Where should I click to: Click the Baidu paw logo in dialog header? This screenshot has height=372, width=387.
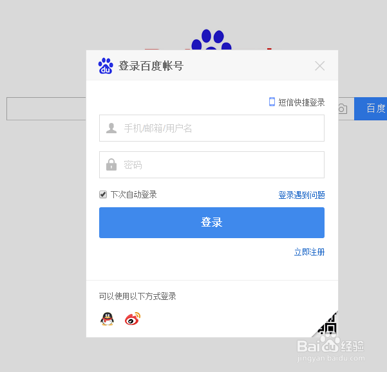(106, 66)
